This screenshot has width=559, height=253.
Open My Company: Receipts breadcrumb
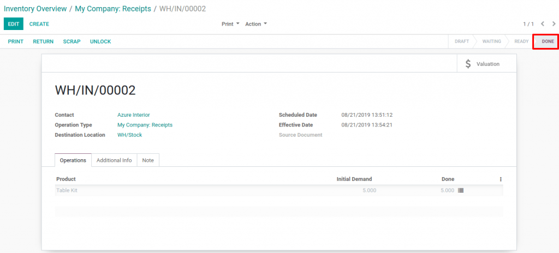[113, 9]
